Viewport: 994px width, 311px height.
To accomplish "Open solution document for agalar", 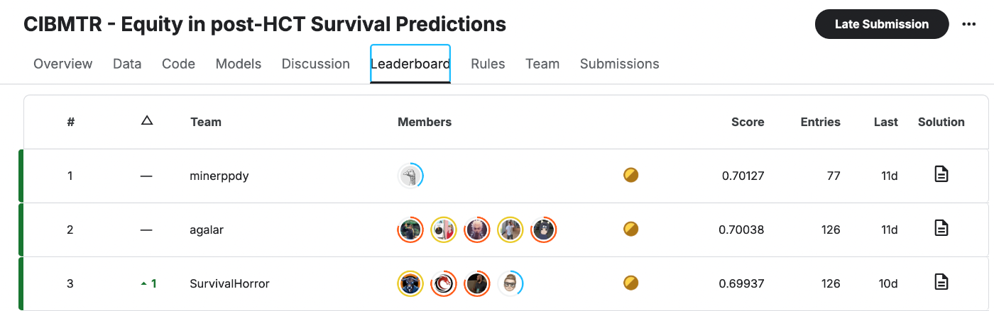I will pos(941,228).
